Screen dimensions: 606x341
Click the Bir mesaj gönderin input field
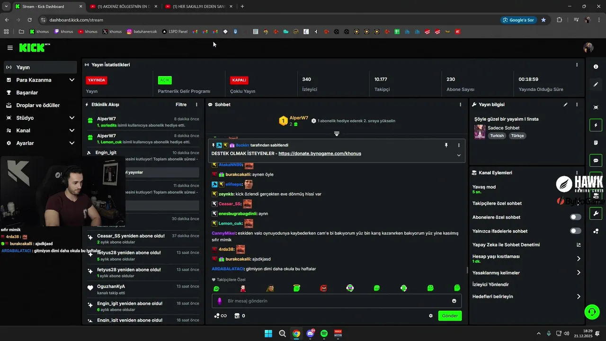(x=336, y=301)
